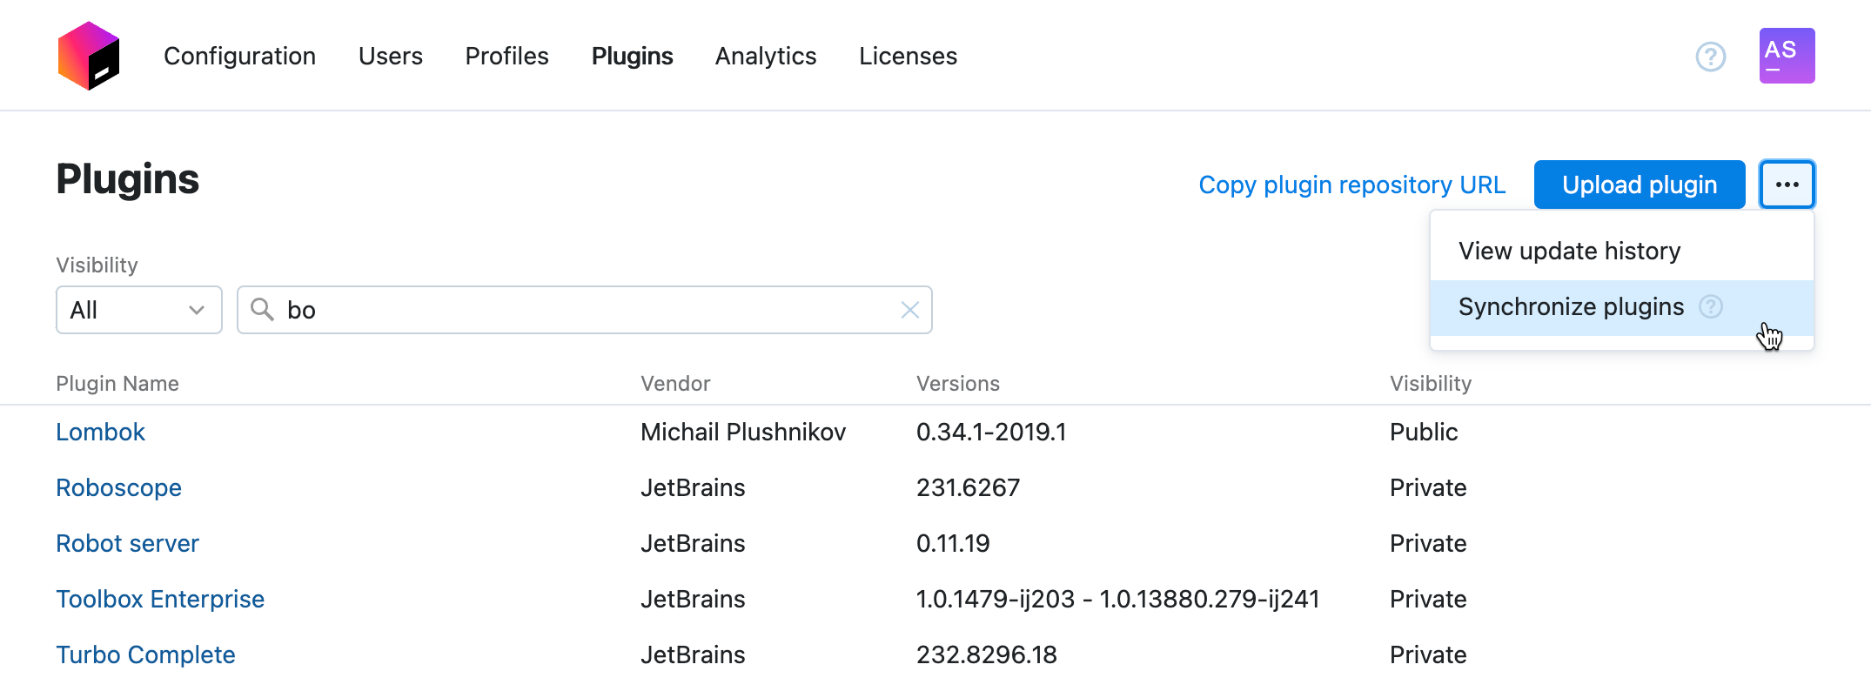Click vendor 'Michail Plushnikov'

pyautogui.click(x=743, y=432)
